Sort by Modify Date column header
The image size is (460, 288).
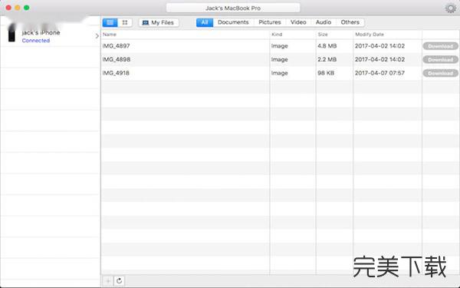pos(370,35)
